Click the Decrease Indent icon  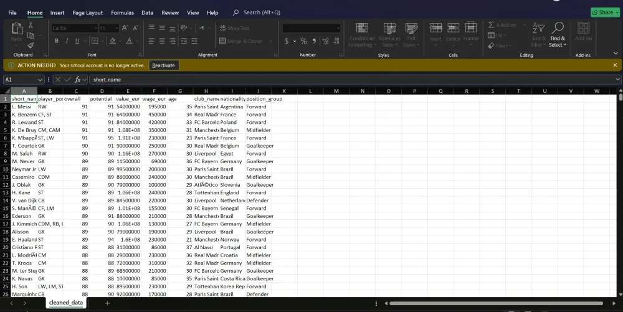(x=184, y=41)
